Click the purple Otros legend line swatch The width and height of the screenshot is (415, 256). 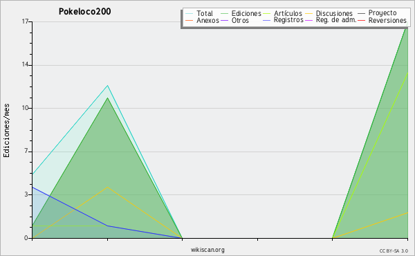(224, 20)
